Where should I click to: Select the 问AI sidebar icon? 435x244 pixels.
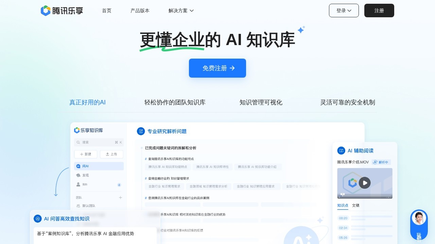click(x=79, y=166)
